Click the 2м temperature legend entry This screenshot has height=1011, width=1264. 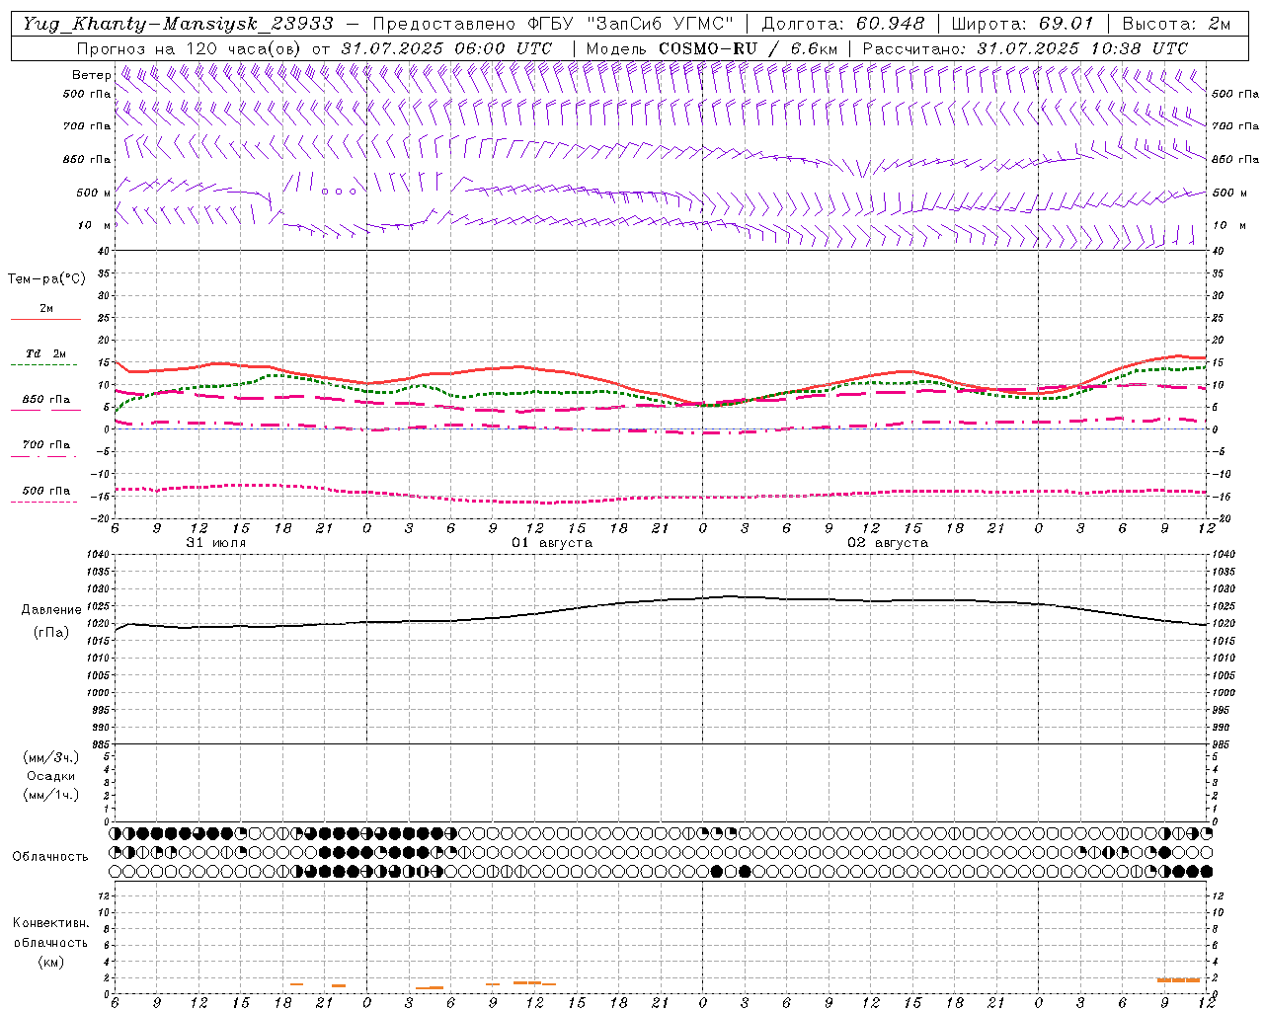coord(46,308)
